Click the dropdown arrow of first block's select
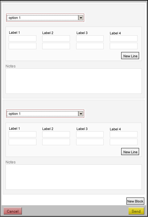The image size is (148, 217). click(x=81, y=18)
